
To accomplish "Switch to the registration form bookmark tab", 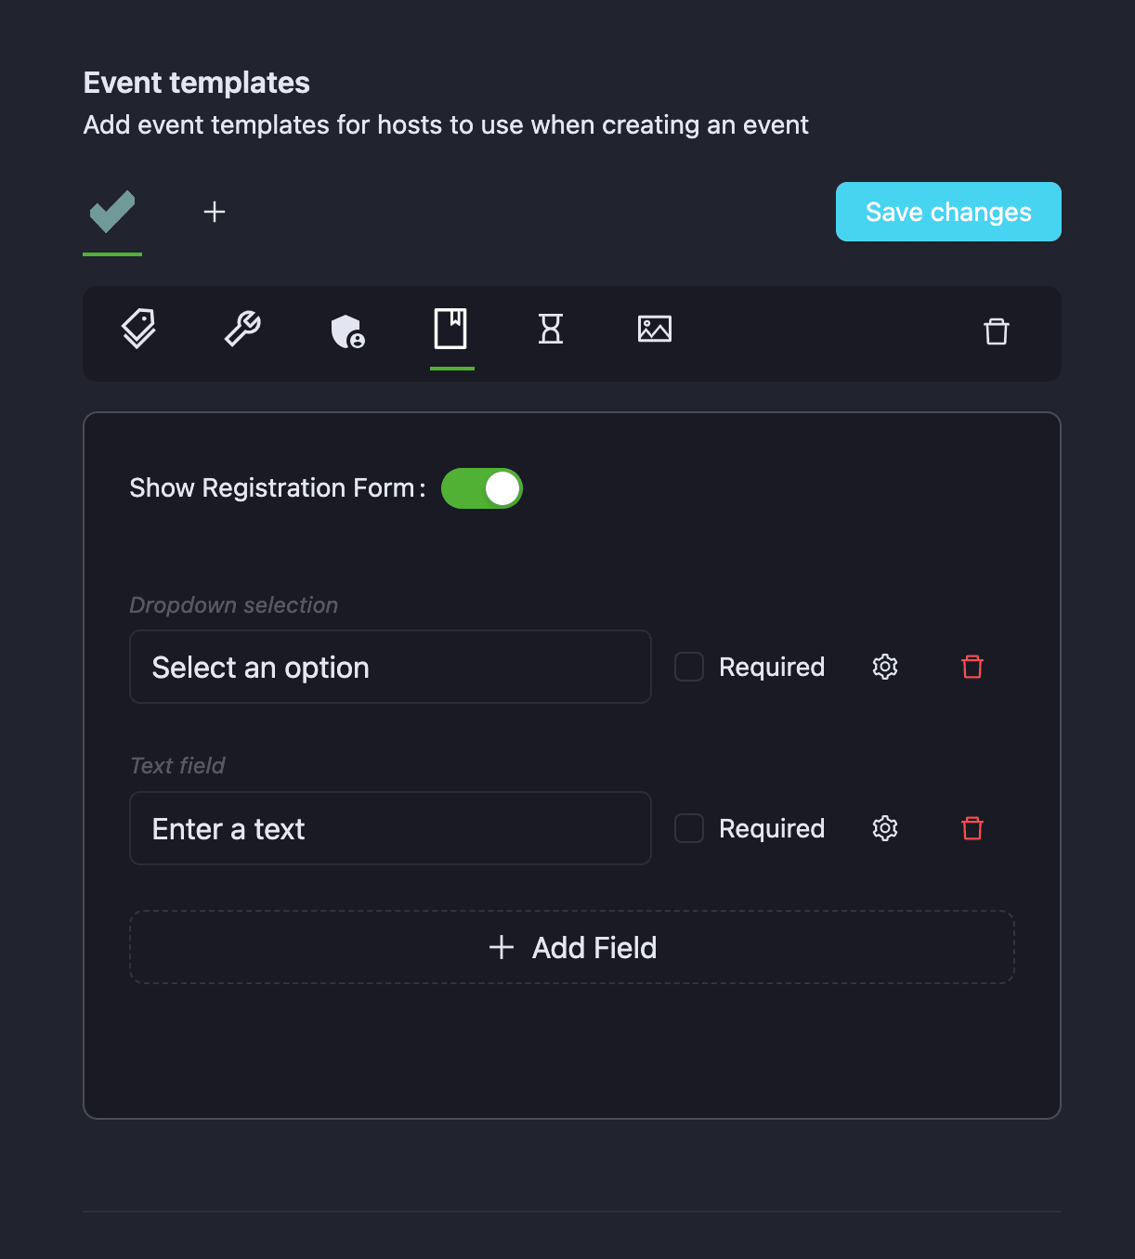I will (451, 330).
